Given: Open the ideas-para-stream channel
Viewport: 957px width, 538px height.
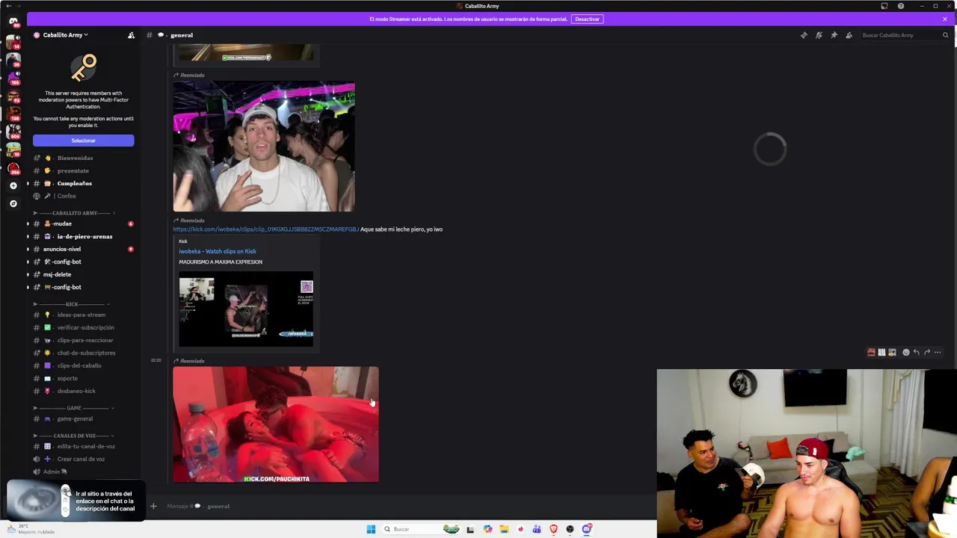Looking at the screenshot, I should point(83,315).
